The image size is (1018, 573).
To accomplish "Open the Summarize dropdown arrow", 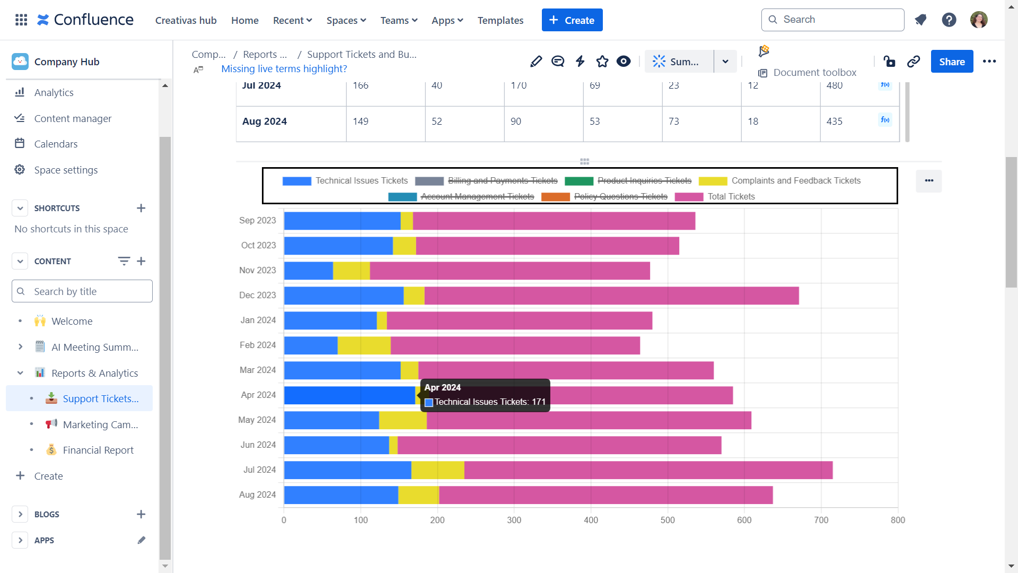I will (x=725, y=62).
